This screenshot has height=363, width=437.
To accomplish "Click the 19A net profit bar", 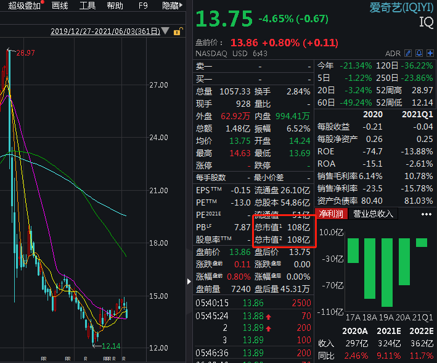I will [x=387, y=272].
